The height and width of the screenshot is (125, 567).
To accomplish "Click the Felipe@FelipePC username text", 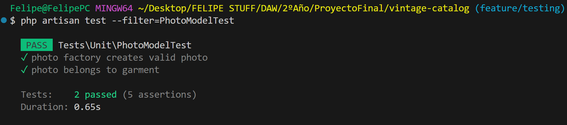I will pyautogui.click(x=50, y=8).
